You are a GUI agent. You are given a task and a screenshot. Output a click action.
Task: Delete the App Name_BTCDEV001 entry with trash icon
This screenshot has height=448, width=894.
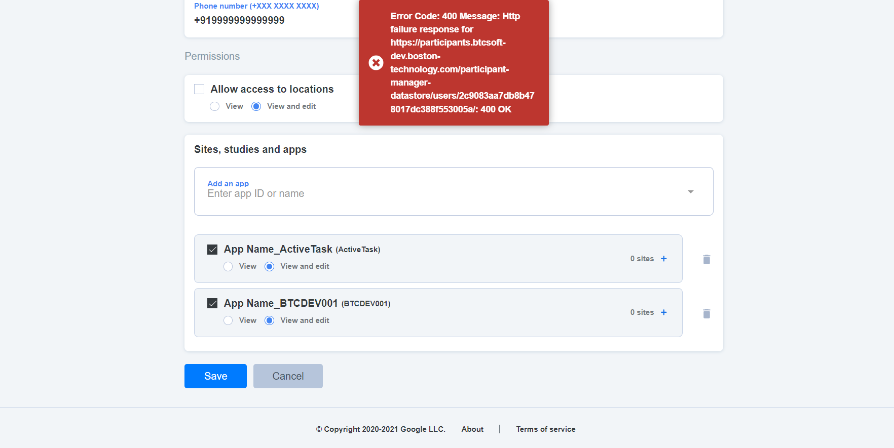[706, 314]
